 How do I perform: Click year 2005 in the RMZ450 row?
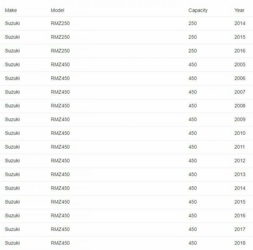240,65
